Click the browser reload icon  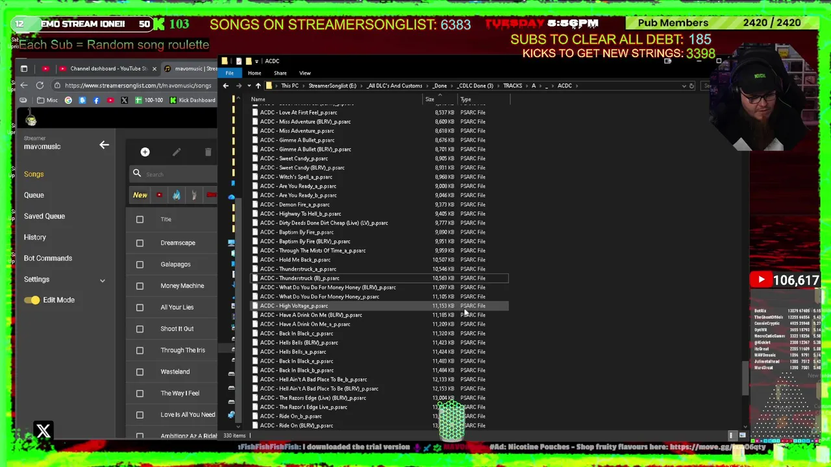[40, 85]
